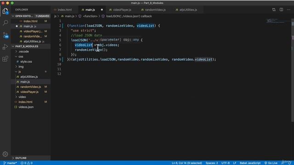294x165 pixels.
Task: Click the vertical editor scrollbar
Action: pos(293,70)
